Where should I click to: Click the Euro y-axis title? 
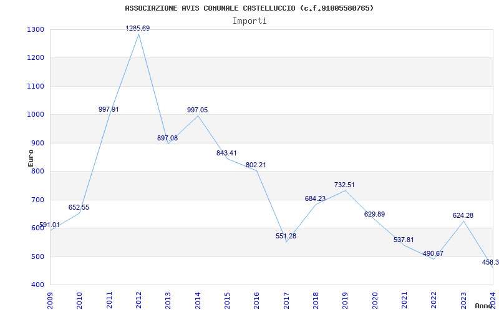(x=31, y=158)
